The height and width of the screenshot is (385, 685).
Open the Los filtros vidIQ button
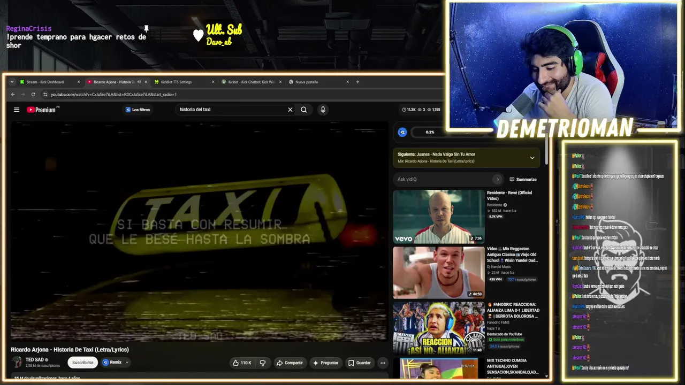[138, 110]
